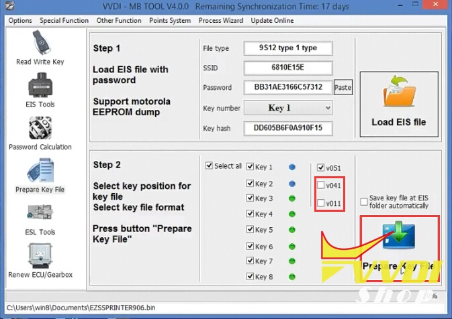Click Key 7 green status dot
The image size is (452, 319).
(x=292, y=261)
